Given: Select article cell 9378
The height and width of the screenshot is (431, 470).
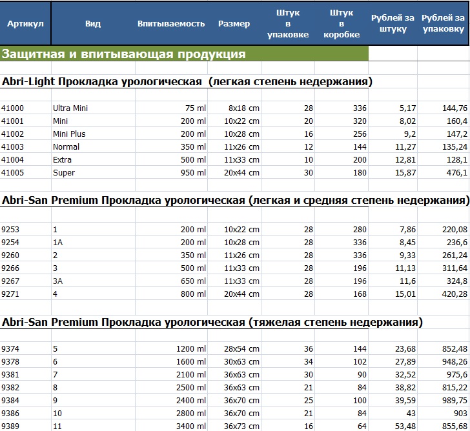Looking at the screenshot, I should (25, 361).
